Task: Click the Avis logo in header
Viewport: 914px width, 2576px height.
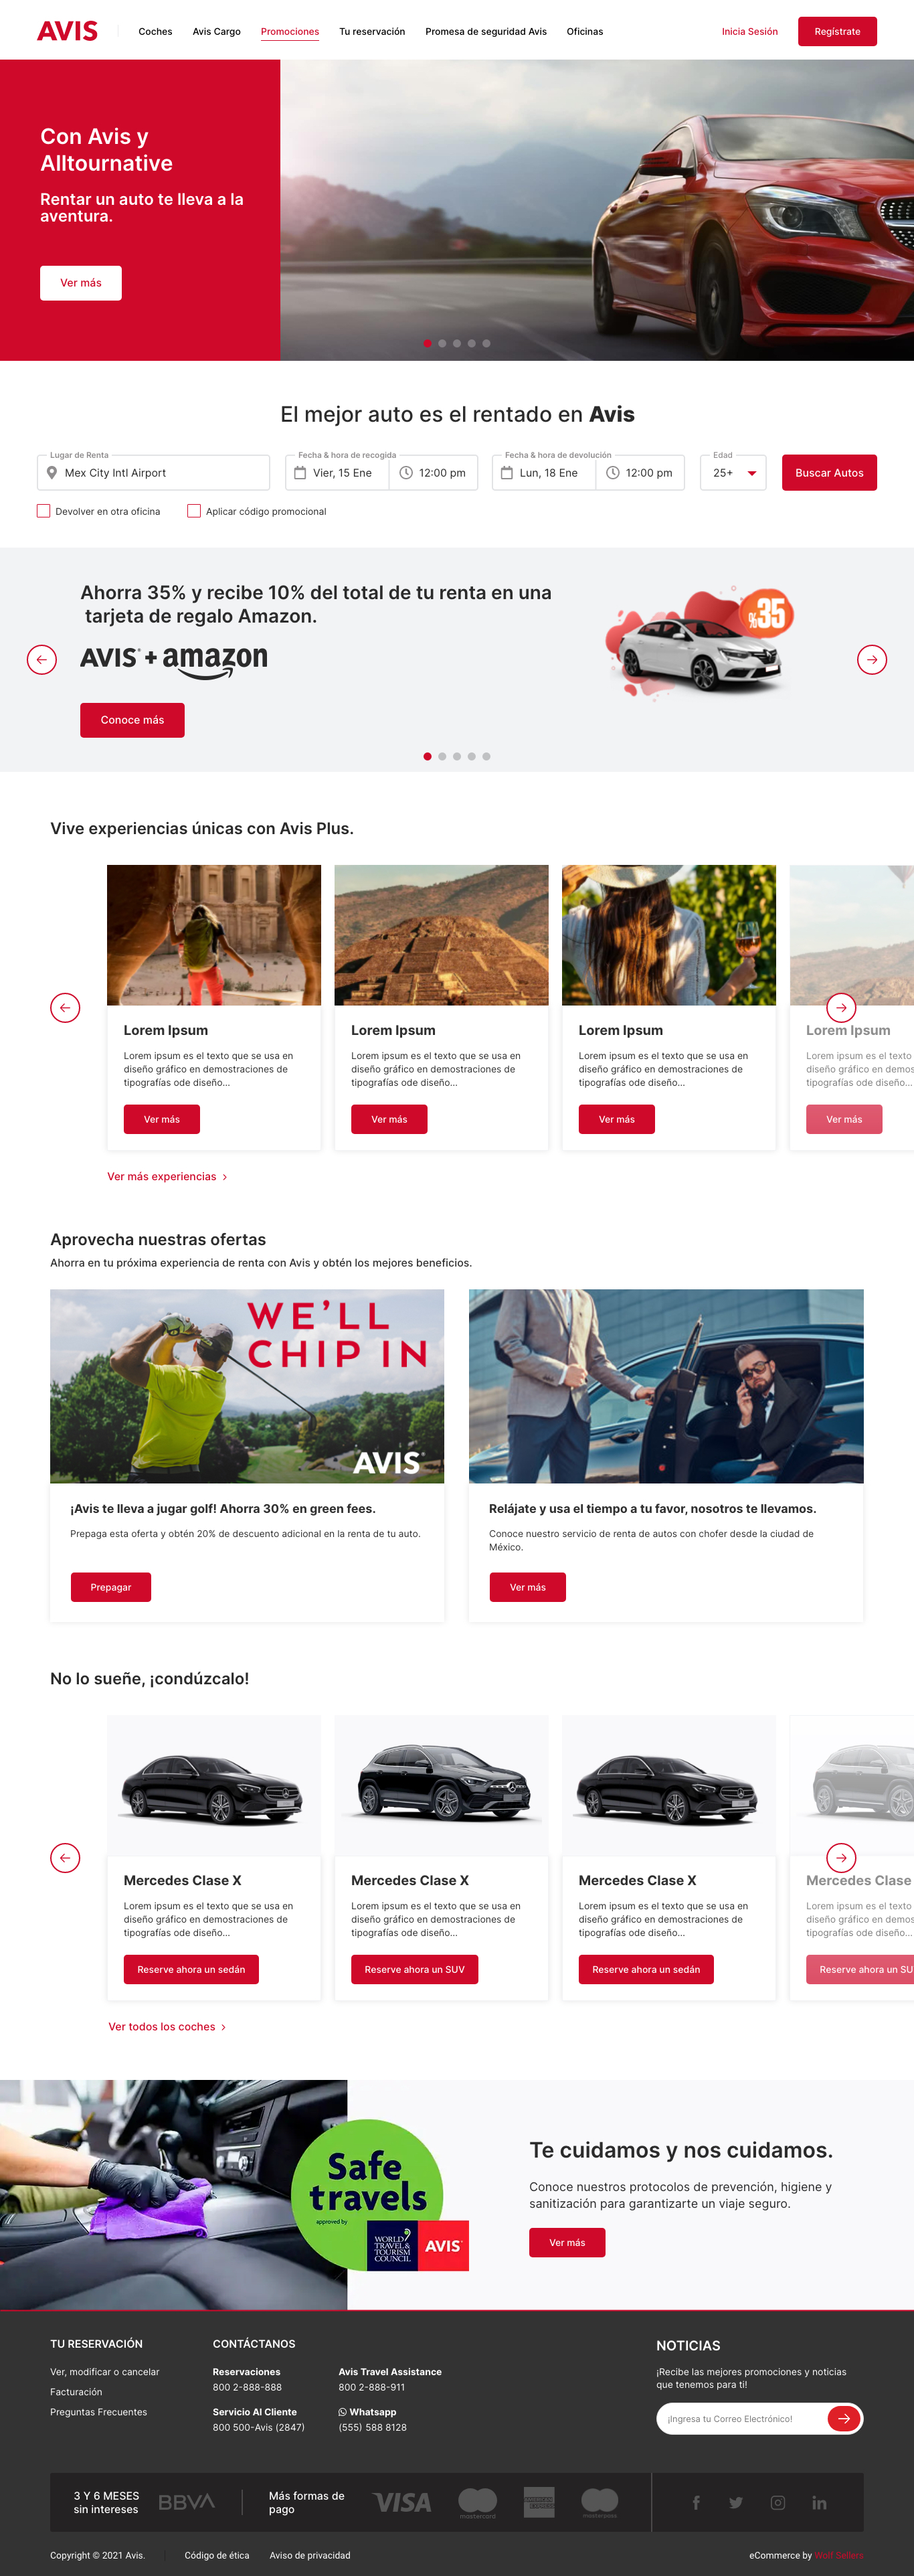Action: pyautogui.click(x=67, y=31)
